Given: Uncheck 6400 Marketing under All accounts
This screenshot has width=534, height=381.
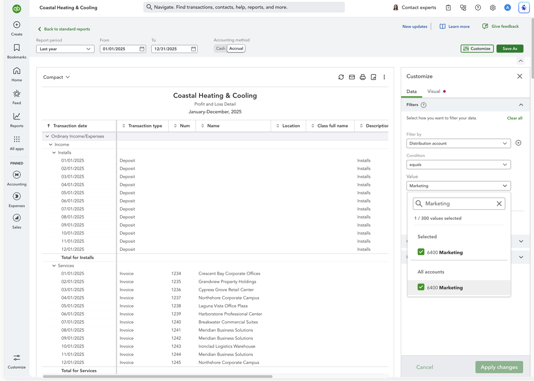Looking at the screenshot, I should [x=421, y=287].
